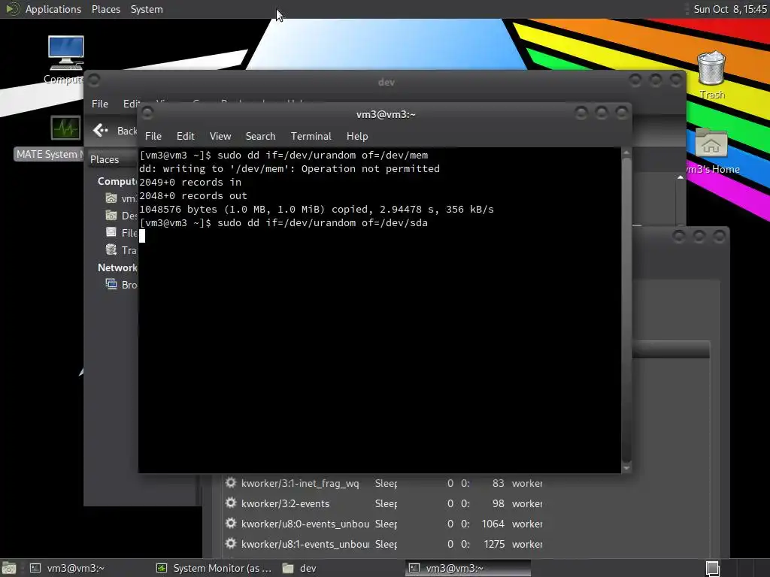Click the show desktop button in bottom panel
This screenshot has height=577, width=770.
pyautogui.click(x=9, y=568)
